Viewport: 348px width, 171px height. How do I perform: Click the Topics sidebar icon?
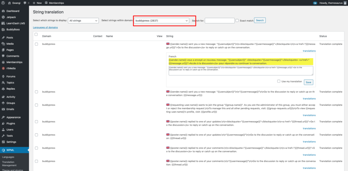(3, 83)
